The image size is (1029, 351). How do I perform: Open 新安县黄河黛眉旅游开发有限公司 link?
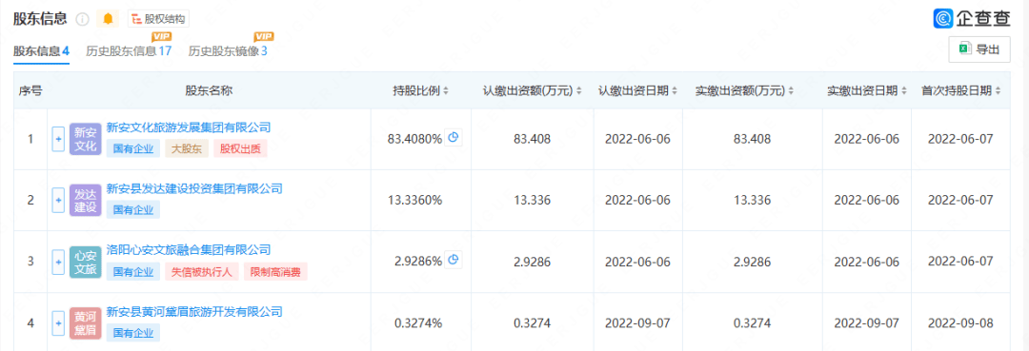[x=194, y=311]
